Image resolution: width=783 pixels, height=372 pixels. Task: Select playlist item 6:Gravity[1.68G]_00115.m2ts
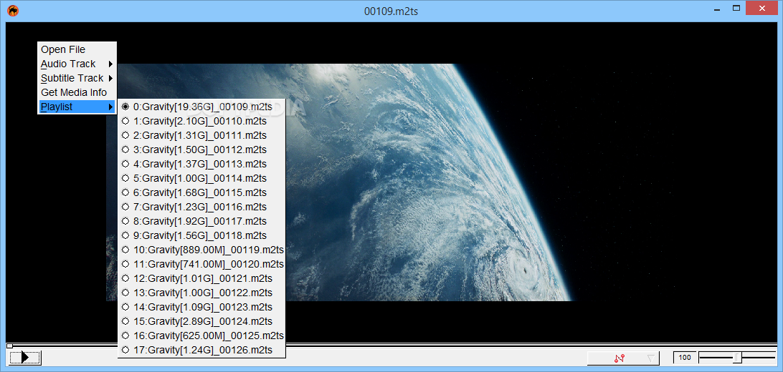point(201,192)
